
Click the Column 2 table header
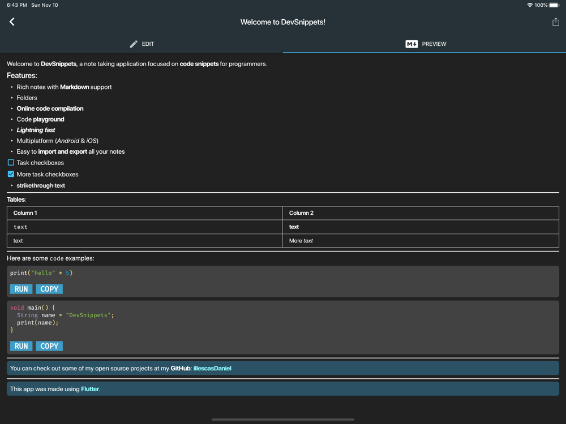pyautogui.click(x=302, y=213)
